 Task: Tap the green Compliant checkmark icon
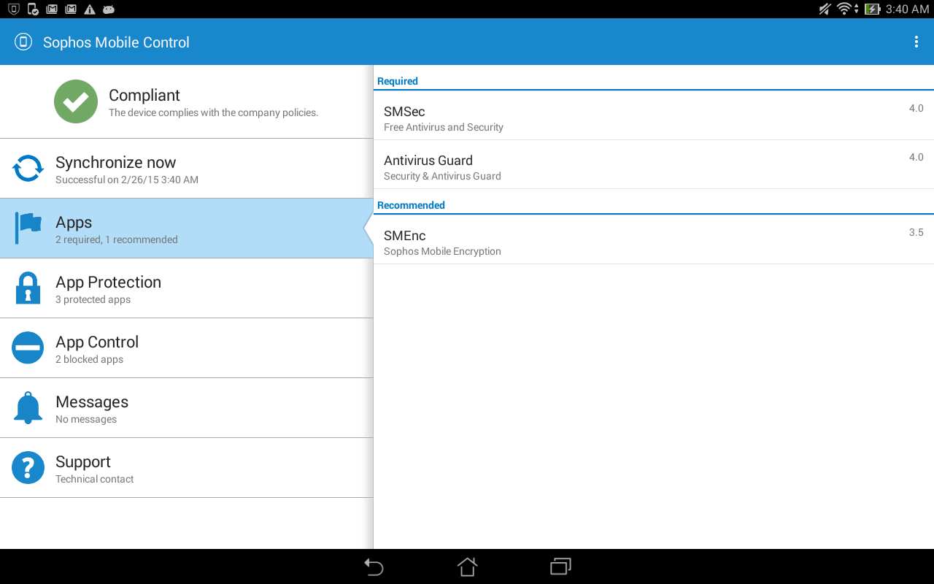pos(76,101)
